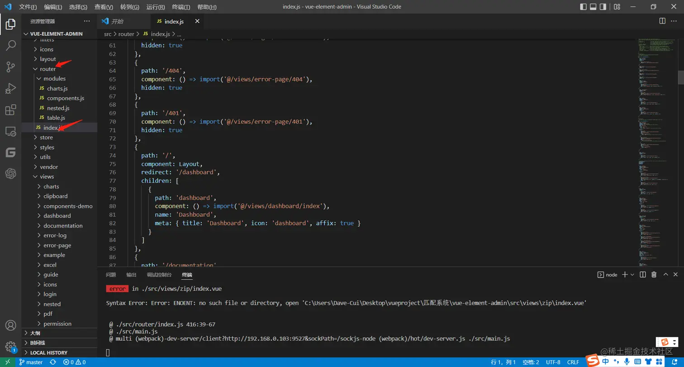Split the terminal panel
684x367 pixels.
coord(643,275)
